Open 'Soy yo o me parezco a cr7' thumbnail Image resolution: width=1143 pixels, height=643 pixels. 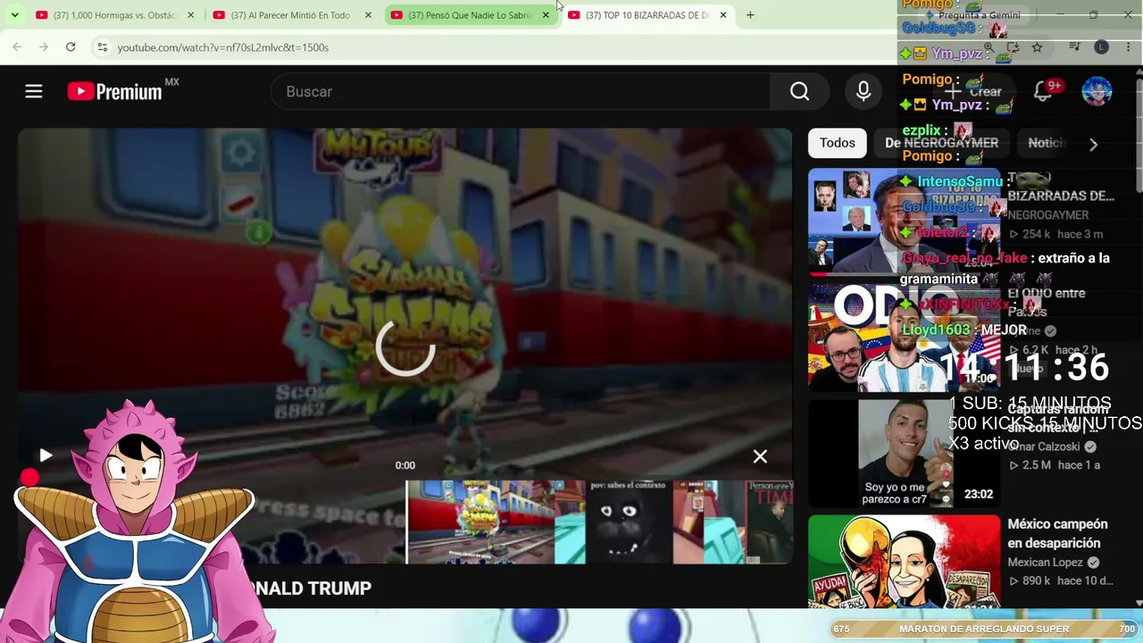[x=904, y=453]
